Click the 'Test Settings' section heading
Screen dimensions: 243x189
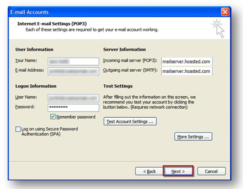click(118, 86)
